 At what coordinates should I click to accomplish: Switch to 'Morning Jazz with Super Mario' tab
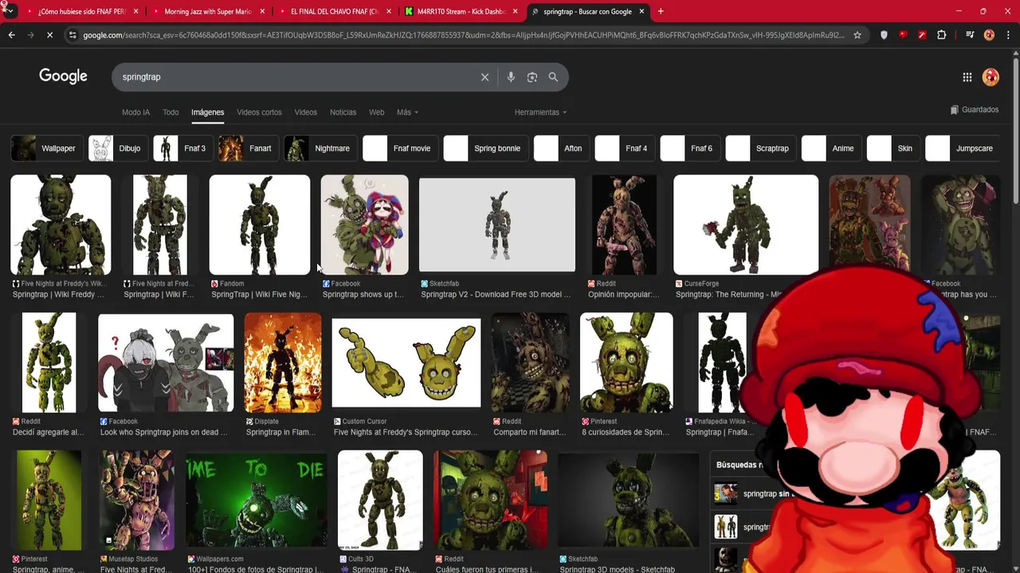207,11
